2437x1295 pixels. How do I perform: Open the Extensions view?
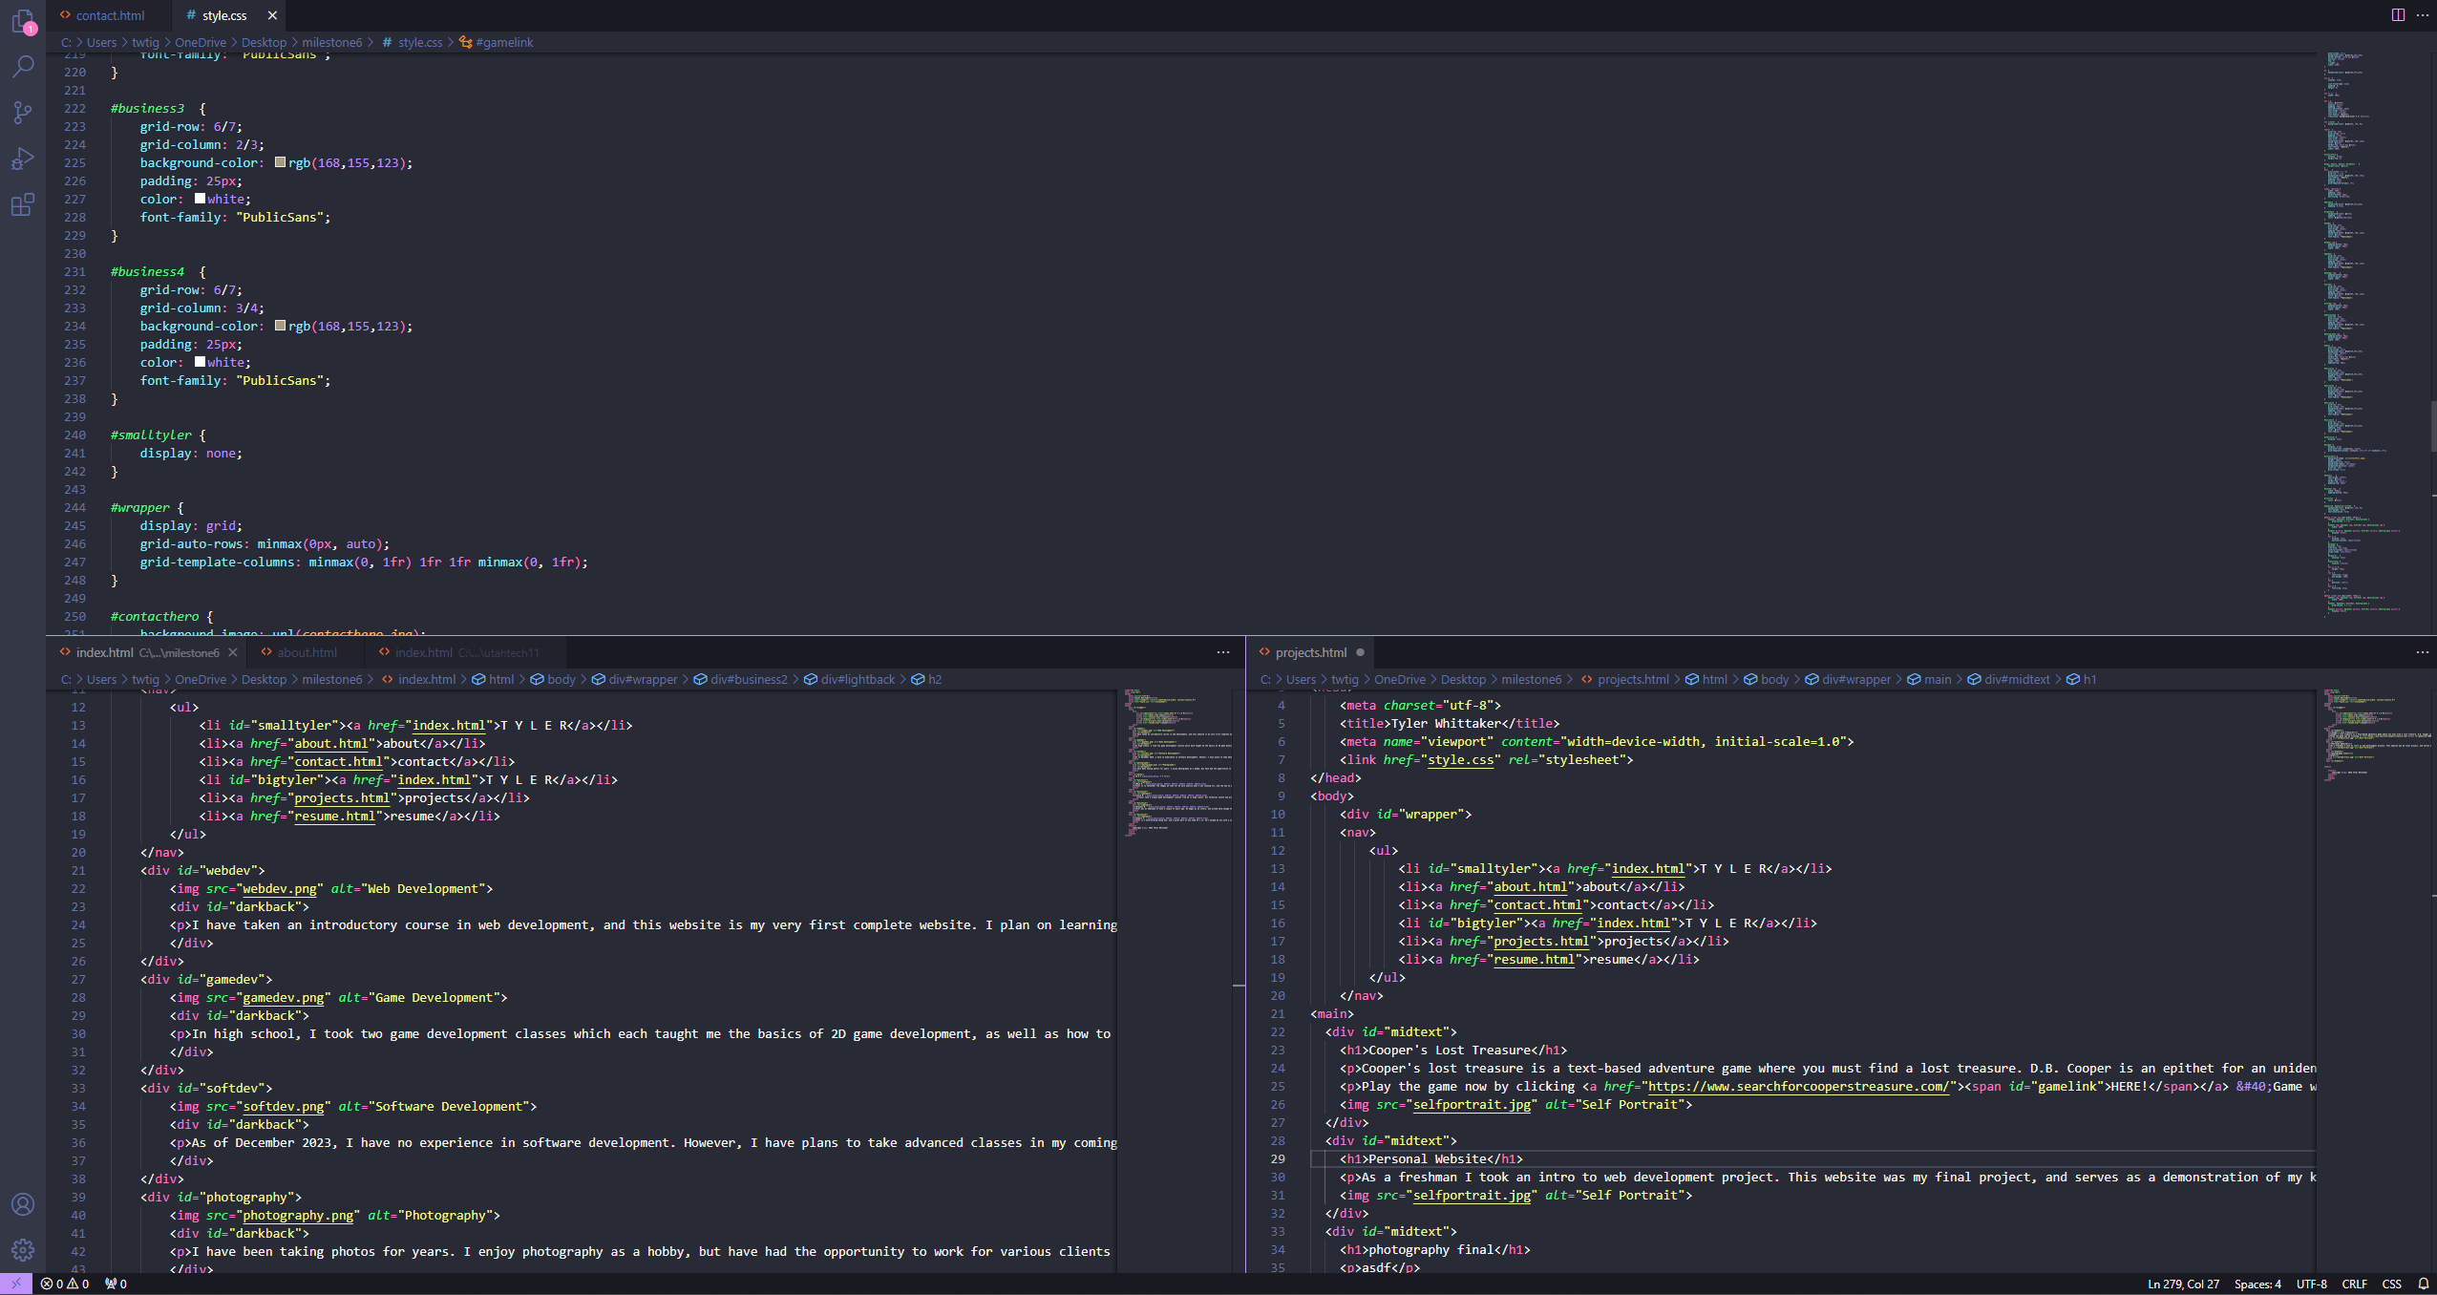23,204
